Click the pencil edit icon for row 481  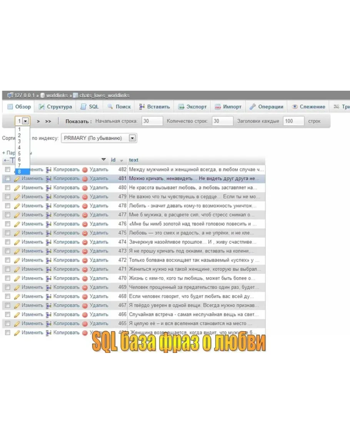(17, 179)
